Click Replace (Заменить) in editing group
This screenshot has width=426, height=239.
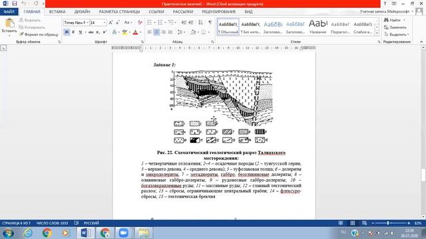395,27
